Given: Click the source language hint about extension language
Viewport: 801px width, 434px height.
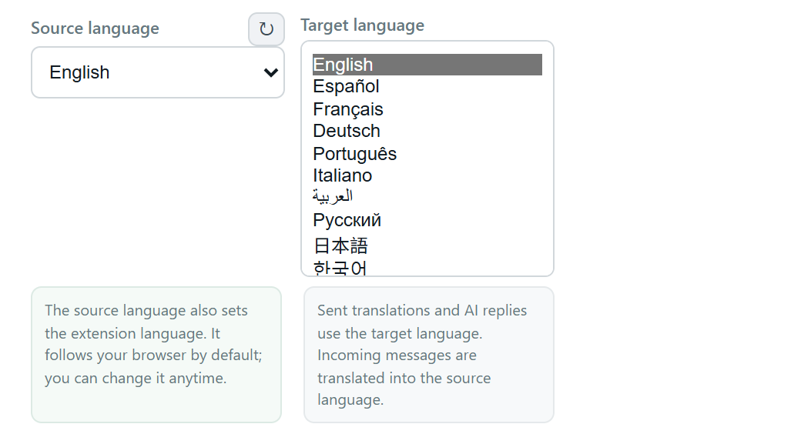Looking at the screenshot, I should pyautogui.click(x=156, y=355).
